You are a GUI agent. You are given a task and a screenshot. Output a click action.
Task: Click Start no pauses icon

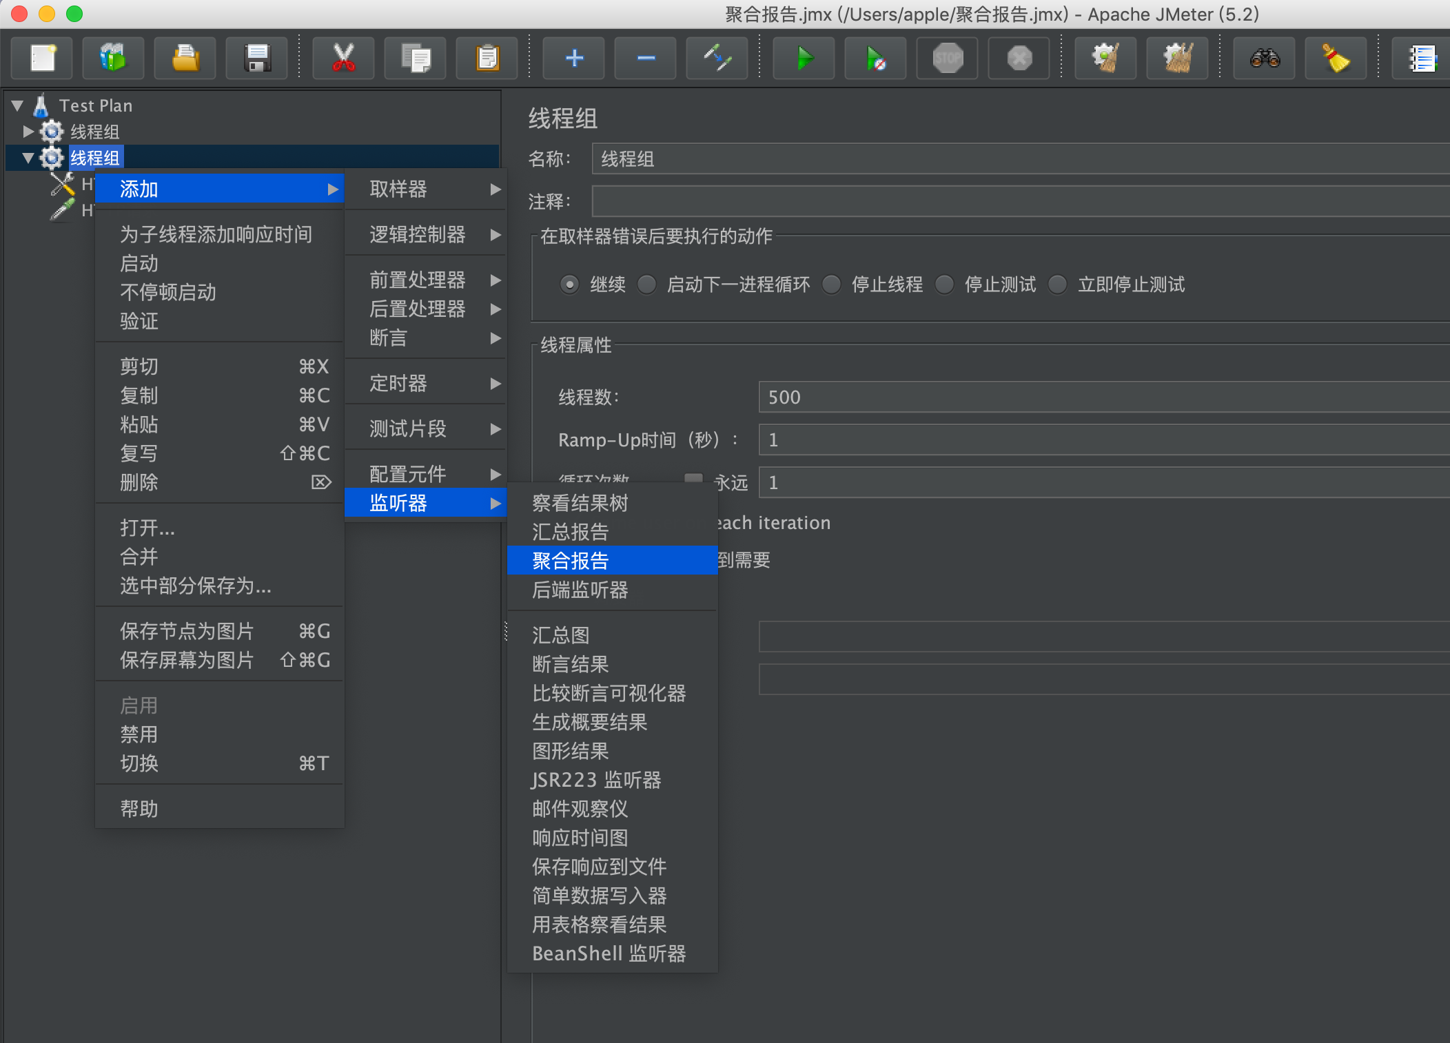coord(876,58)
